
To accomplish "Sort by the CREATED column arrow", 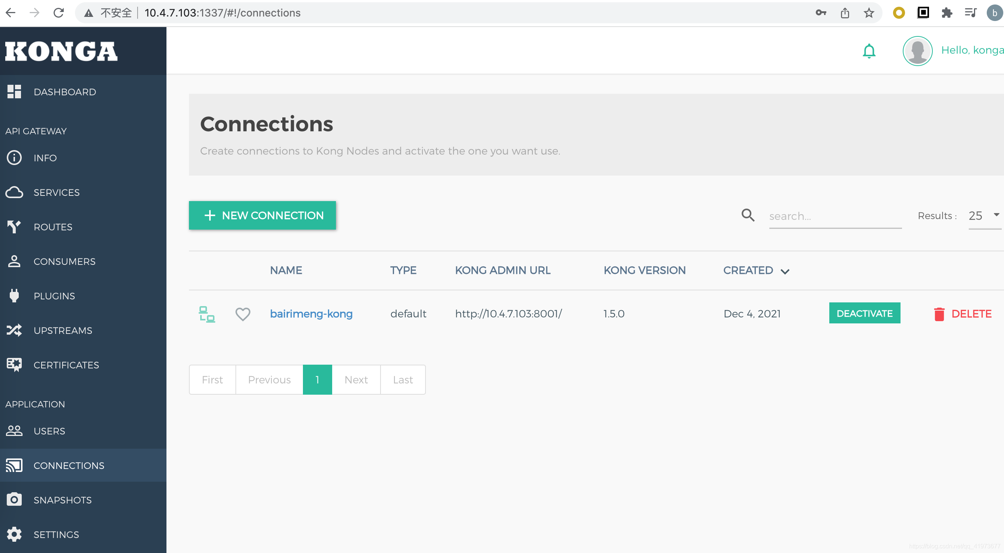I will 785,271.
